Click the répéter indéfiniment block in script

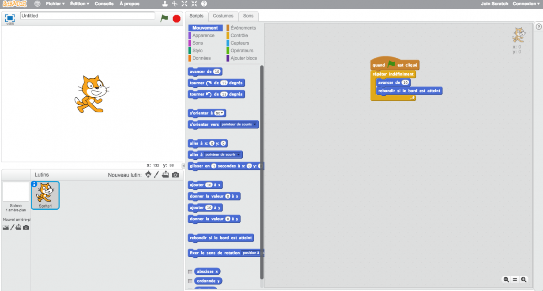coord(393,74)
